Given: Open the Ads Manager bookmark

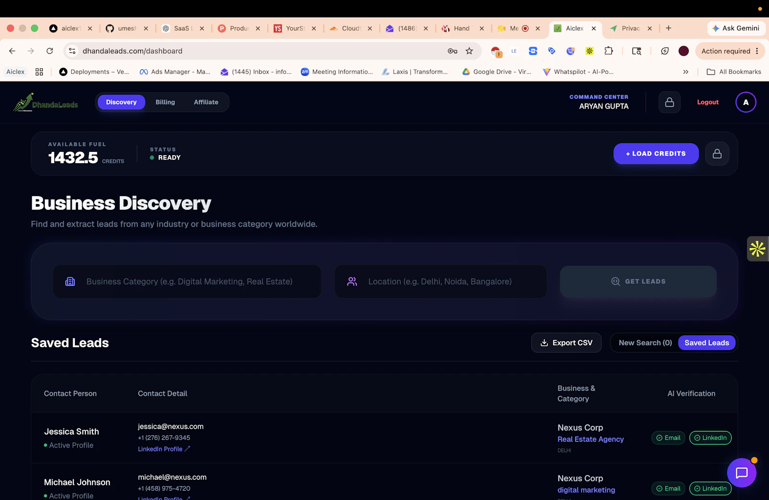Looking at the screenshot, I should tap(175, 72).
